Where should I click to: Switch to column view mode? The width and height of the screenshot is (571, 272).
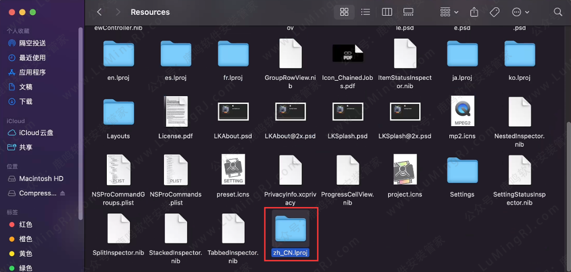coord(386,12)
